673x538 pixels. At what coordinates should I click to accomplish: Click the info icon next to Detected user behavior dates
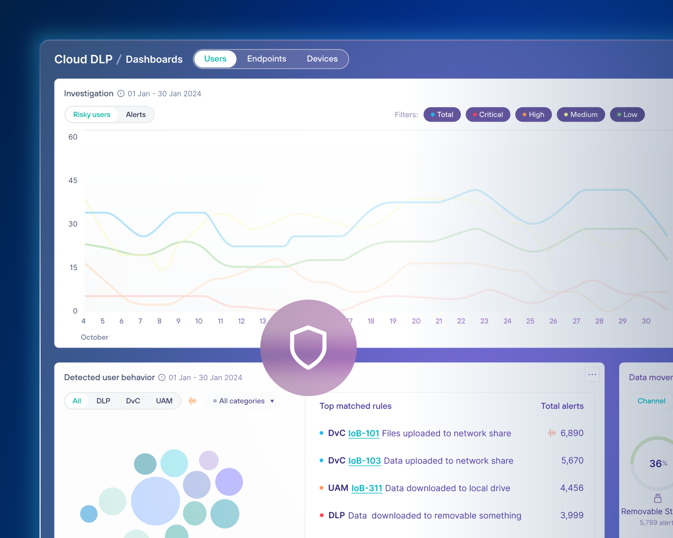pyautogui.click(x=162, y=377)
